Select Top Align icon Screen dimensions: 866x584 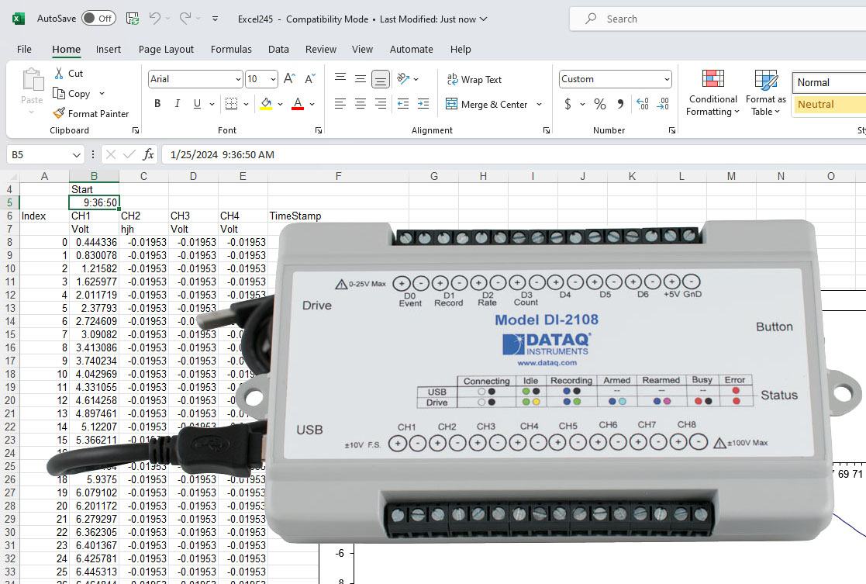(340, 78)
